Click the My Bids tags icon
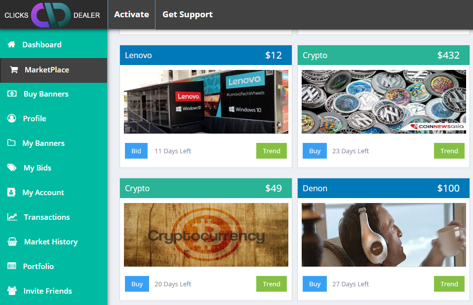Screen dimensions: 473x305 tap(12, 168)
